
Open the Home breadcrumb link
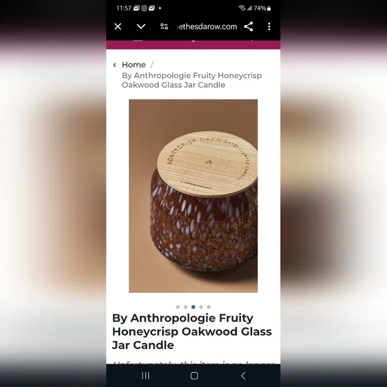point(133,65)
